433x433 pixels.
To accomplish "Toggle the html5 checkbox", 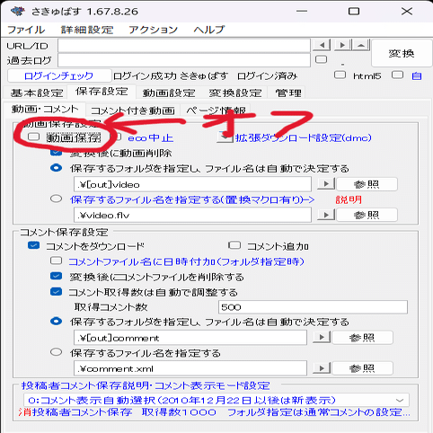I will click(340, 75).
